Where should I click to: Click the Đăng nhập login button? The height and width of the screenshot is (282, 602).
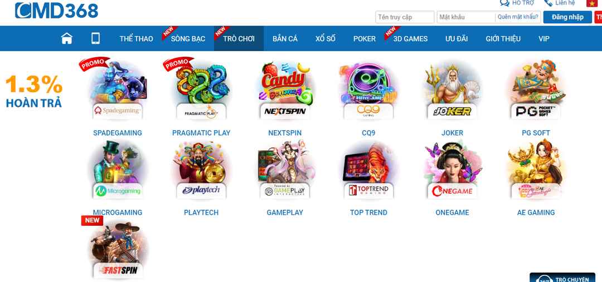[x=567, y=17]
